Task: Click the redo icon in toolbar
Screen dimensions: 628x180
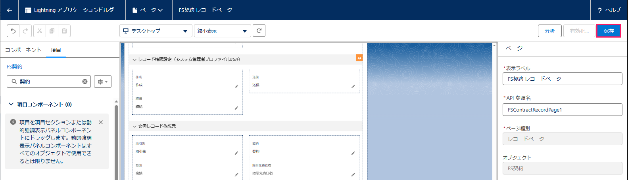Action: [25, 31]
